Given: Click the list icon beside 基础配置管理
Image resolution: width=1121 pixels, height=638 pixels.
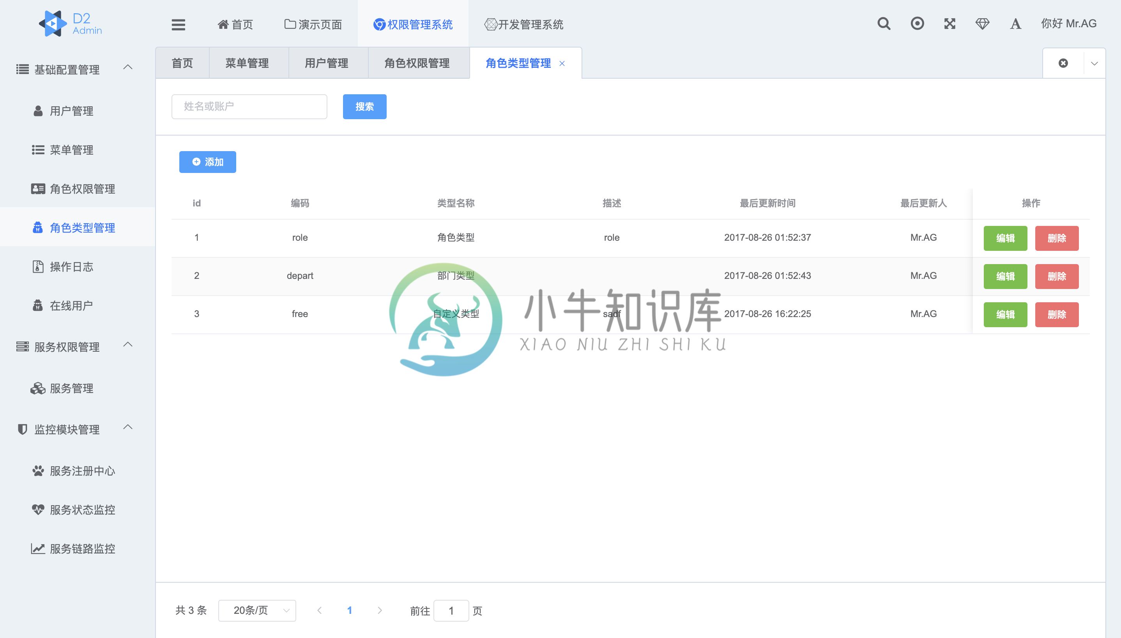Looking at the screenshot, I should tap(22, 69).
